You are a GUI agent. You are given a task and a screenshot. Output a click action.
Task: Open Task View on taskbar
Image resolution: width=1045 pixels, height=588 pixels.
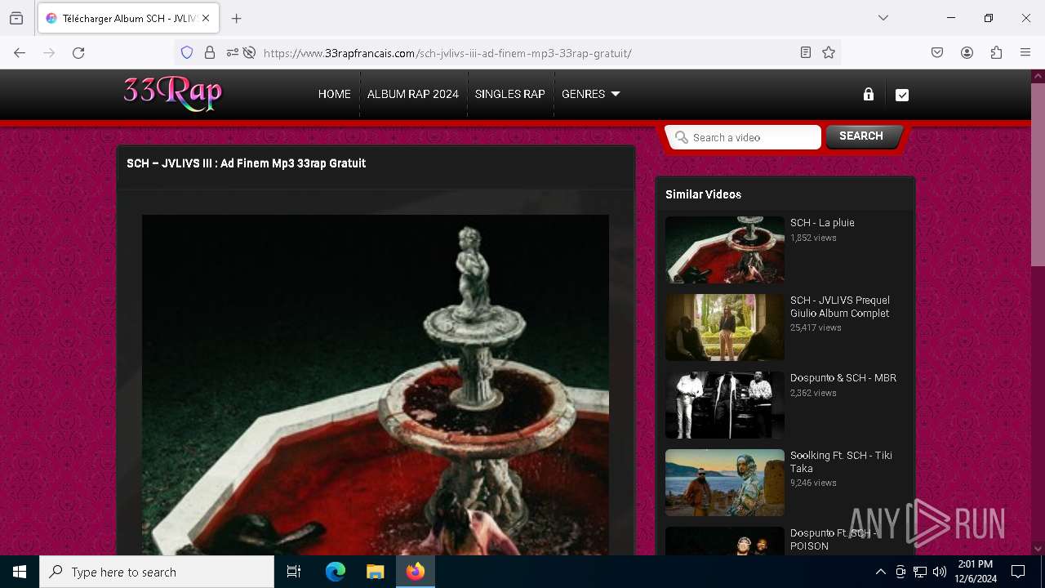[294, 572]
